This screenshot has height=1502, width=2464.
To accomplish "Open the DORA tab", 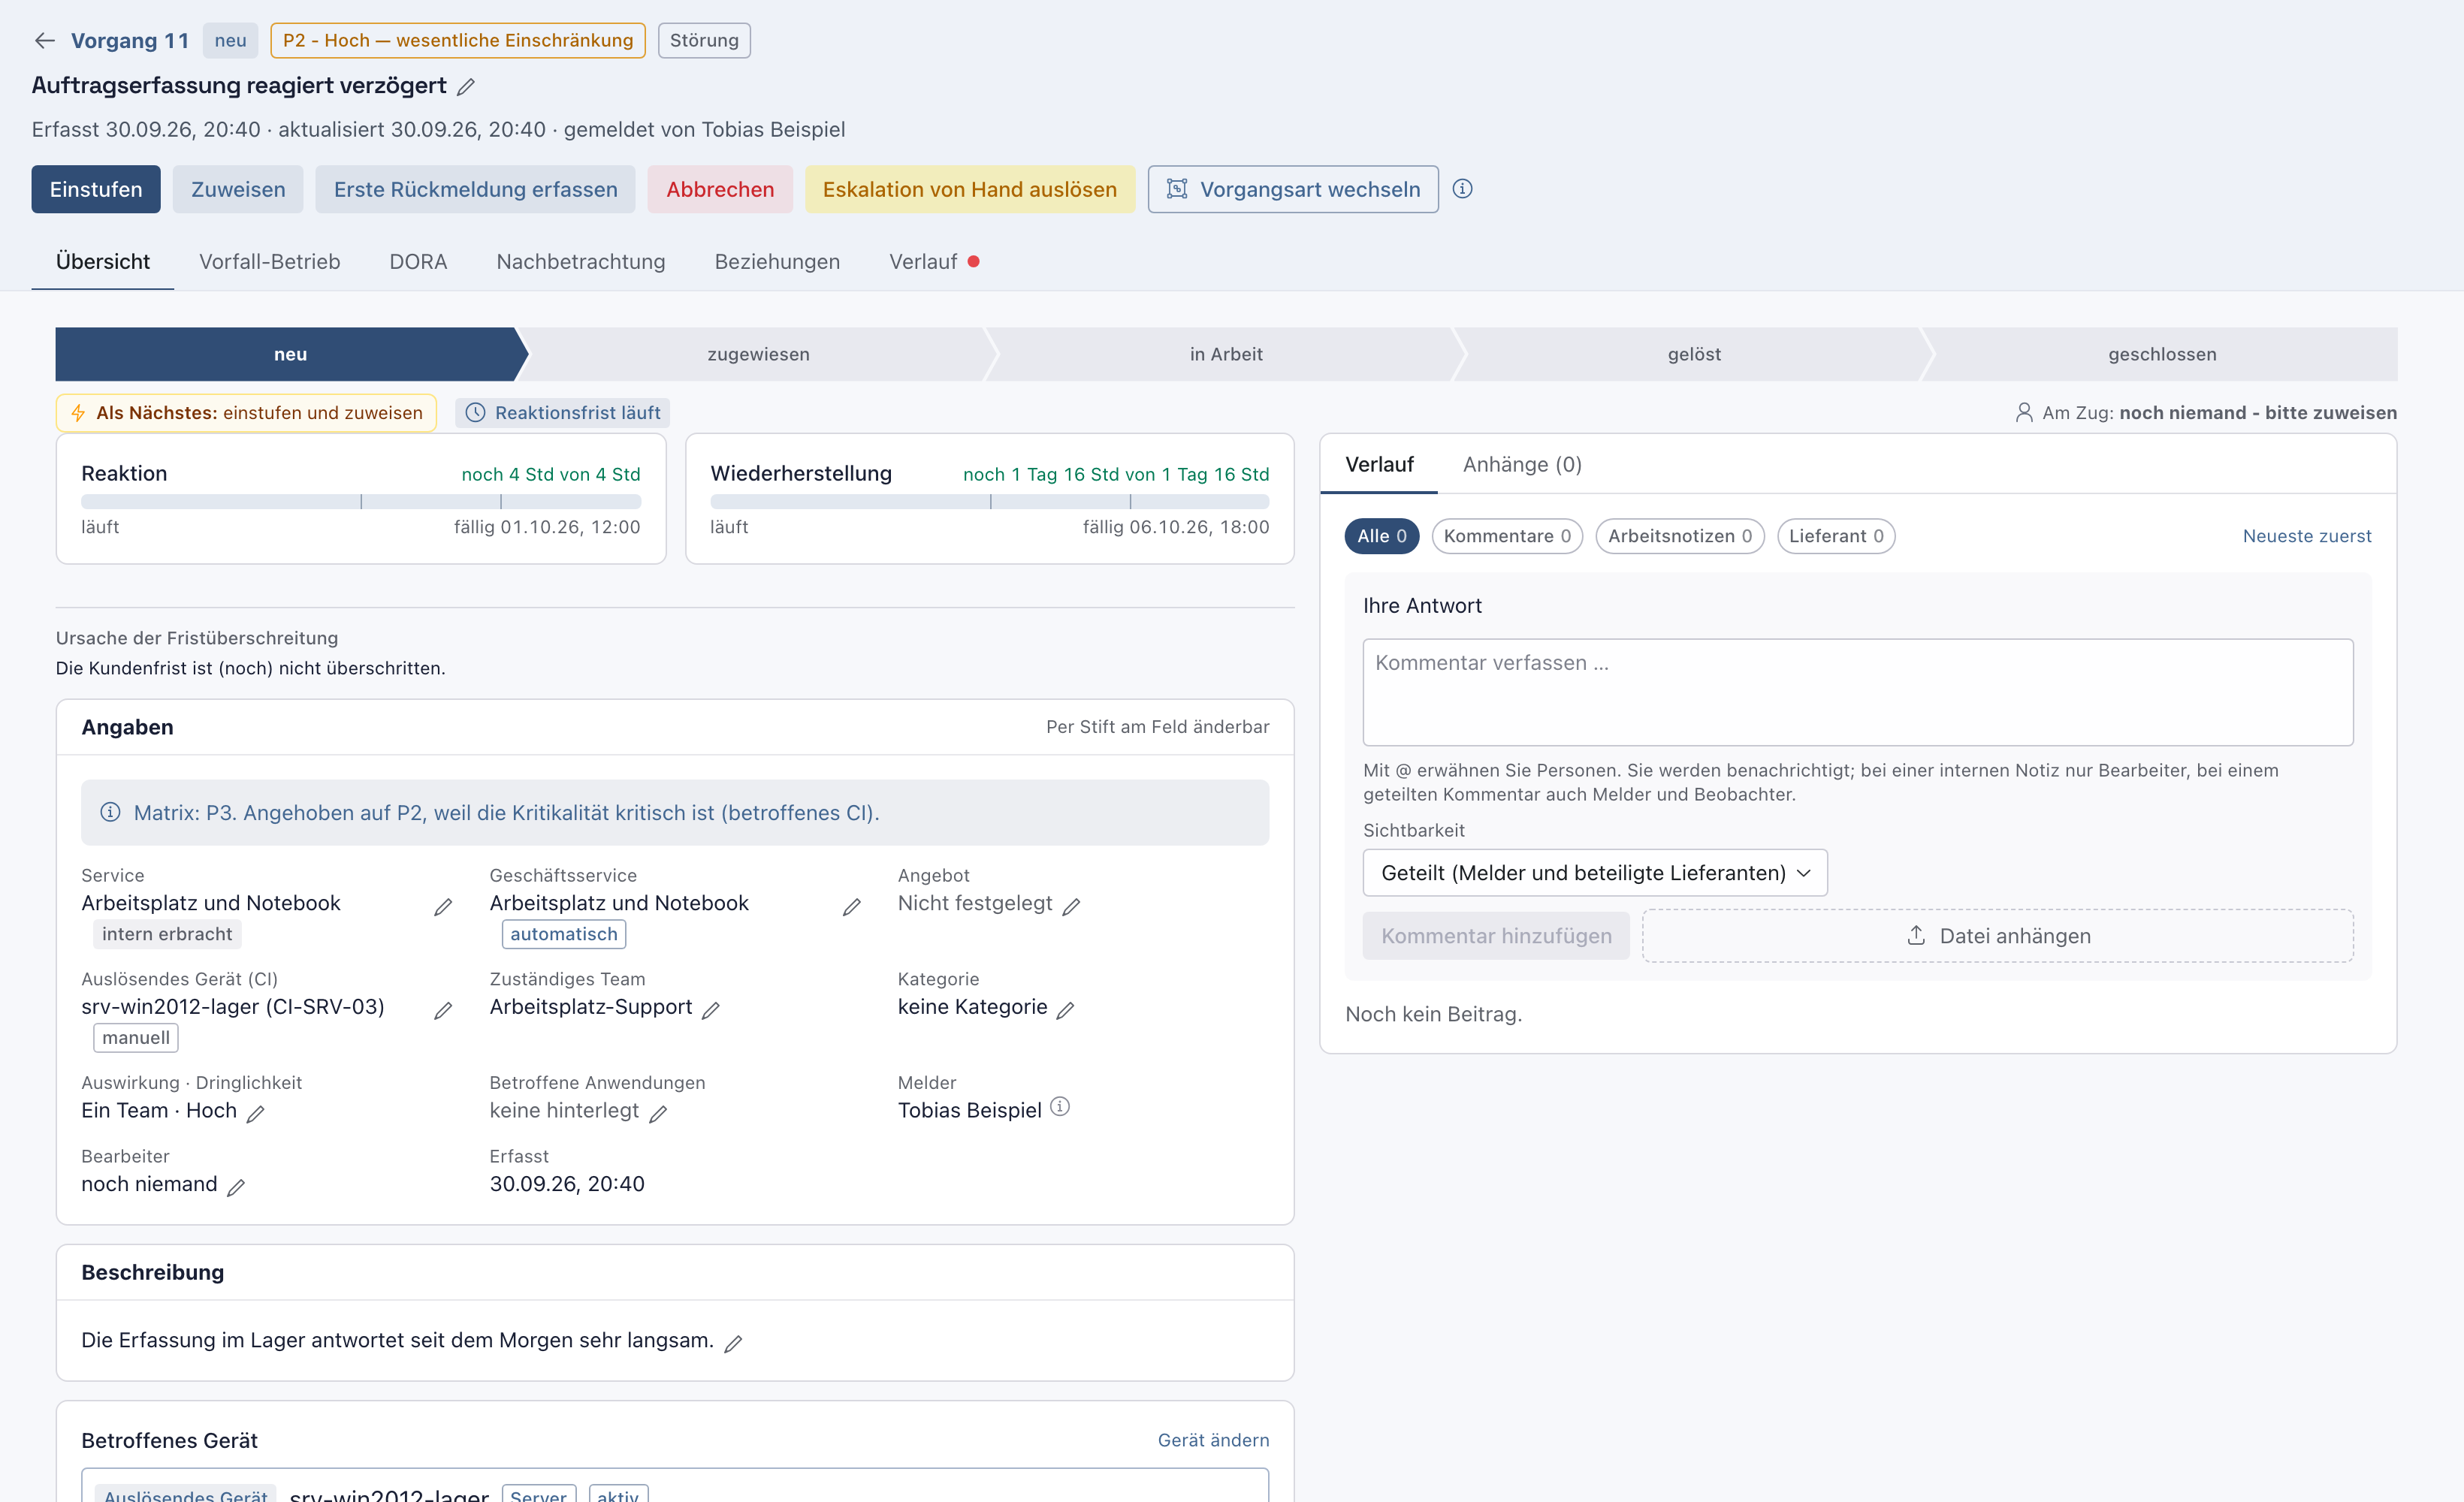I will coord(418,261).
